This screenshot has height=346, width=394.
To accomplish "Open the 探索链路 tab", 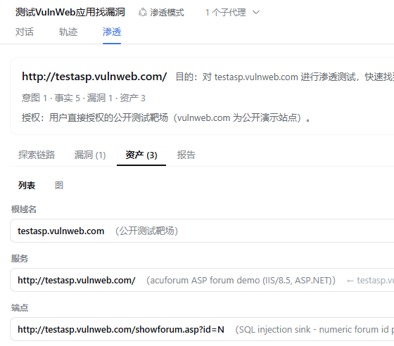I will 37,155.
